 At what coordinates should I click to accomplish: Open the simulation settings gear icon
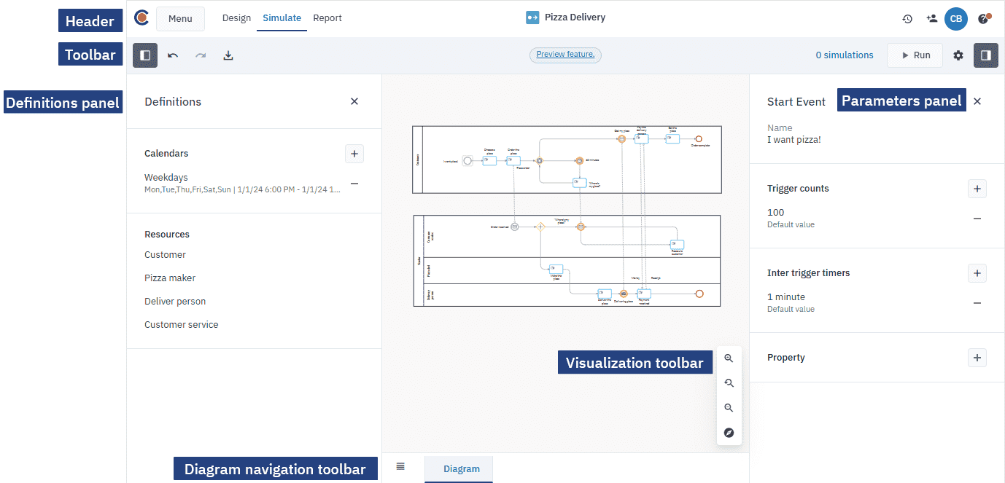[958, 55]
